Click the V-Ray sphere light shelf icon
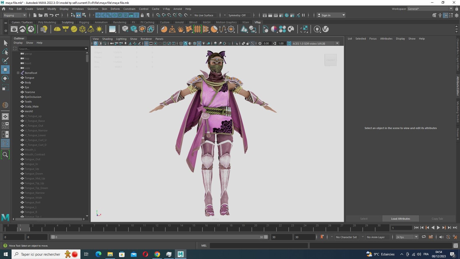 pyautogui.click(x=74, y=29)
